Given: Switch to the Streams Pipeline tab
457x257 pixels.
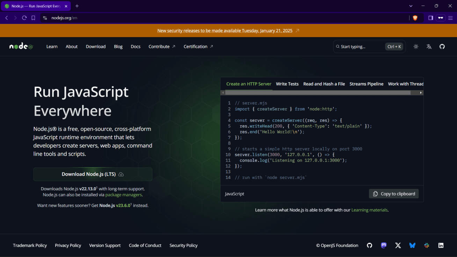Looking at the screenshot, I should (367, 84).
